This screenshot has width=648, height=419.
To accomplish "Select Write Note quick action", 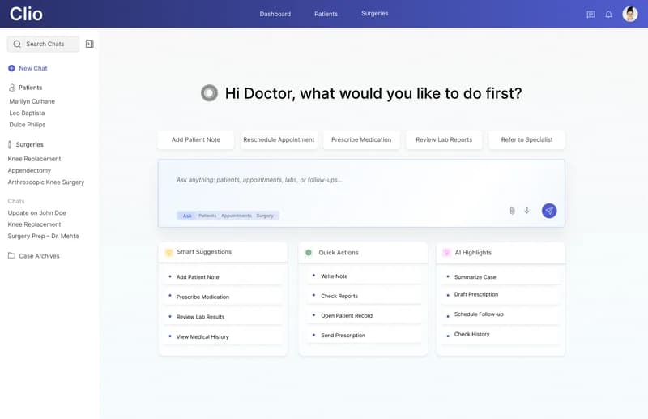I will 364,276.
